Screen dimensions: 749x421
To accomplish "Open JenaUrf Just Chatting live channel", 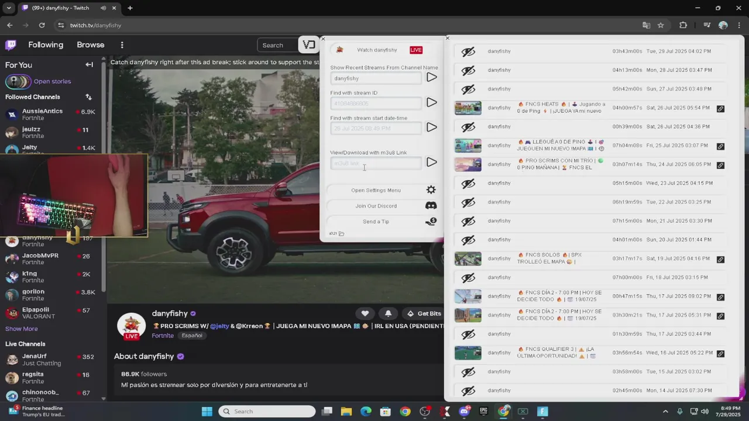I will [x=50, y=360].
